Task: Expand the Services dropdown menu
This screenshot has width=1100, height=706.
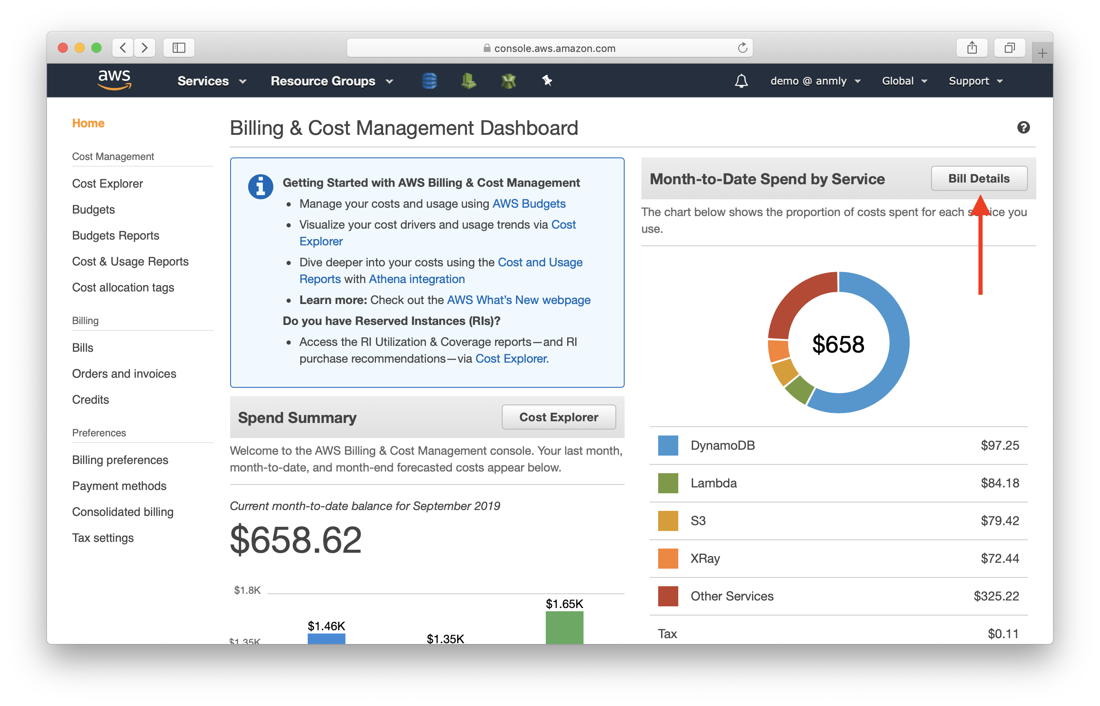Action: pyautogui.click(x=212, y=81)
